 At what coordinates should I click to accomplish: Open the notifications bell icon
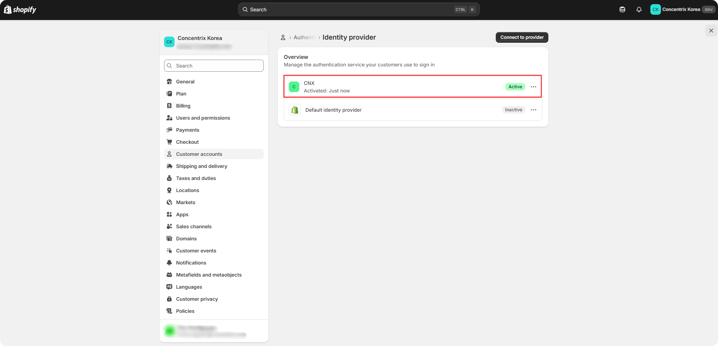[x=639, y=9]
